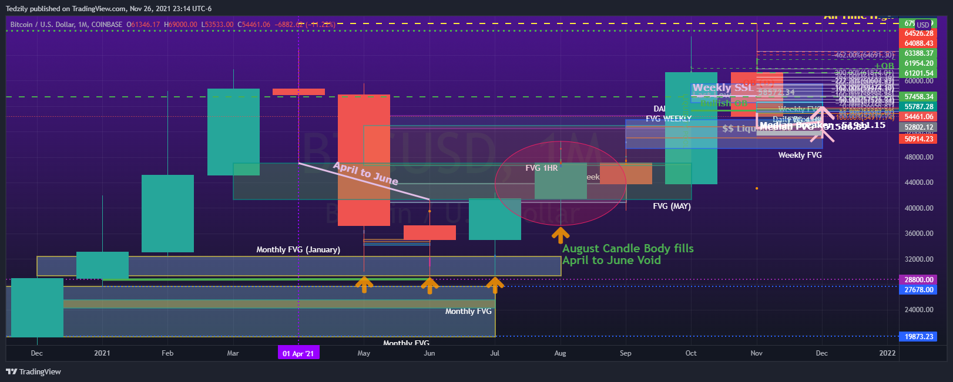Image resolution: width=953 pixels, height=382 pixels.
Task: Click the orange arrow above August note
Action: (x=560, y=235)
